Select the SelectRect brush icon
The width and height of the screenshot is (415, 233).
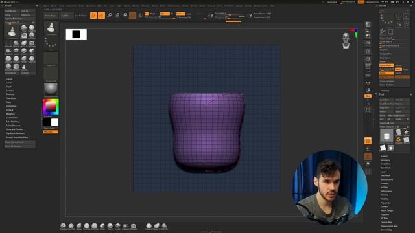(x=8, y=43)
